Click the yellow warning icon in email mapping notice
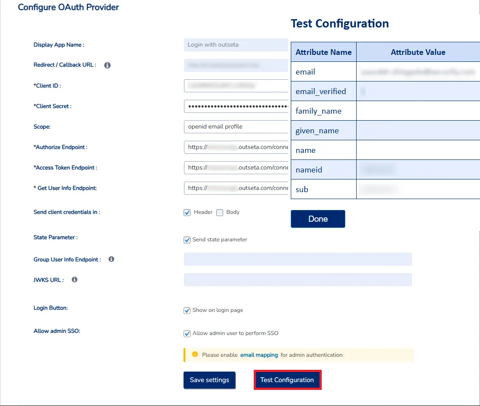 tap(195, 355)
